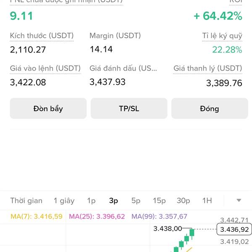Viewport: 252px width, 252px height.
Task: Switch to the 1 giây interval
Action: click(x=64, y=201)
